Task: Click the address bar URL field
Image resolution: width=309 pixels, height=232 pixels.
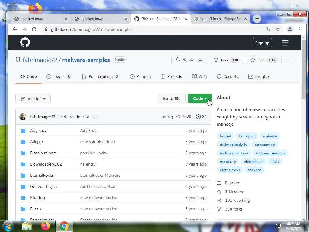Action: [x=154, y=29]
